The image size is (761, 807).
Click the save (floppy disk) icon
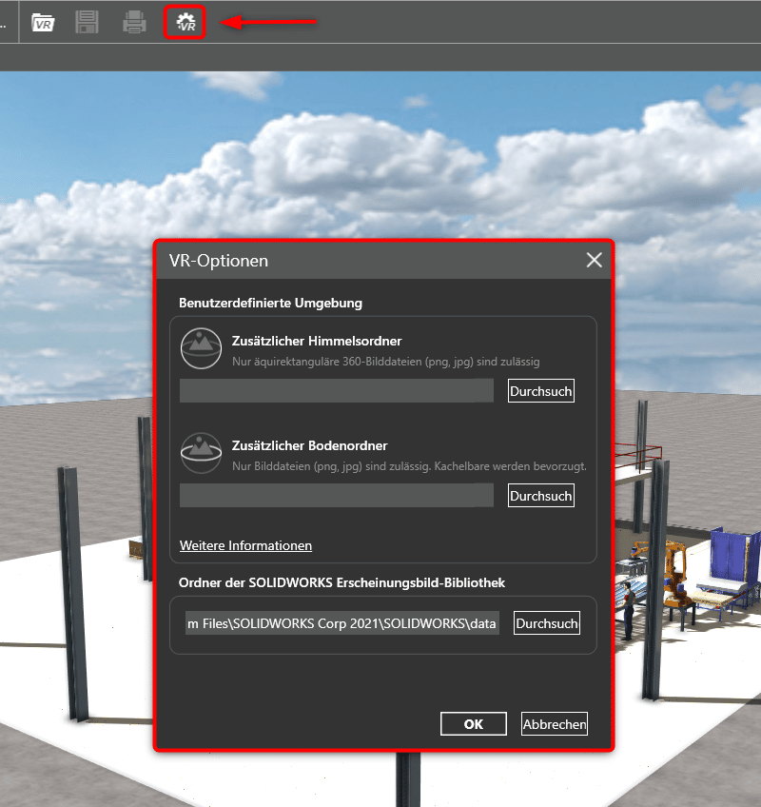[x=88, y=21]
